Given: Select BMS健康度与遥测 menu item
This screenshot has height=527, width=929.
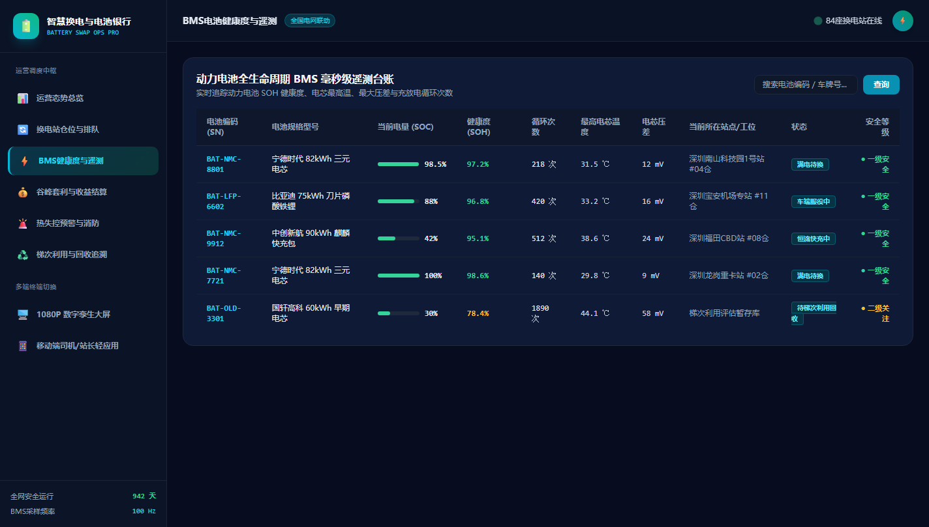Looking at the screenshot, I should click(x=83, y=161).
